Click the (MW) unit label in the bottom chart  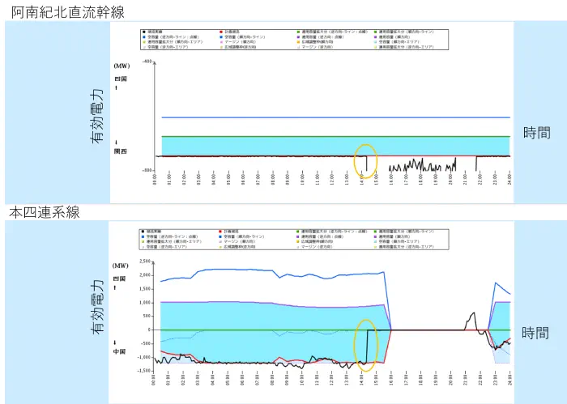[121, 265]
